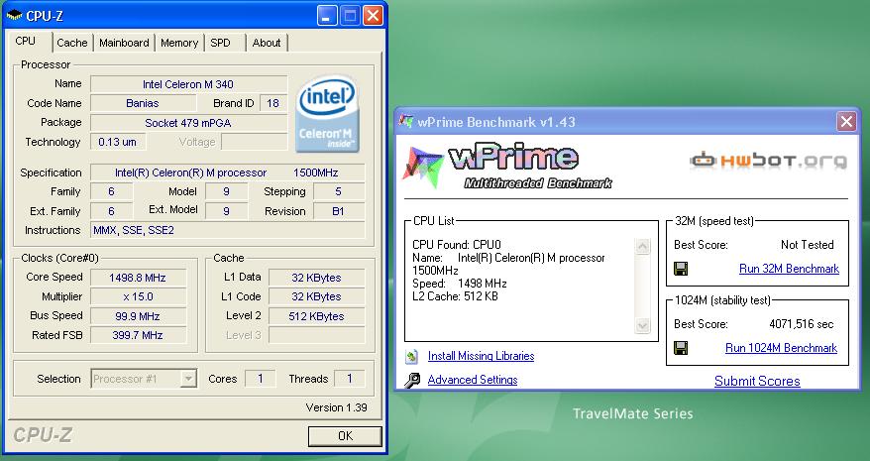Click the wPrime title bar app icon
This screenshot has height=461, width=870.
click(x=406, y=121)
